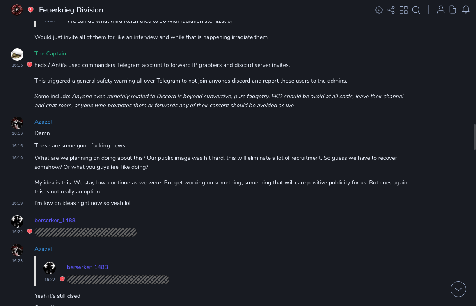
Task: Open the files document icon in the header
Action: (x=453, y=10)
